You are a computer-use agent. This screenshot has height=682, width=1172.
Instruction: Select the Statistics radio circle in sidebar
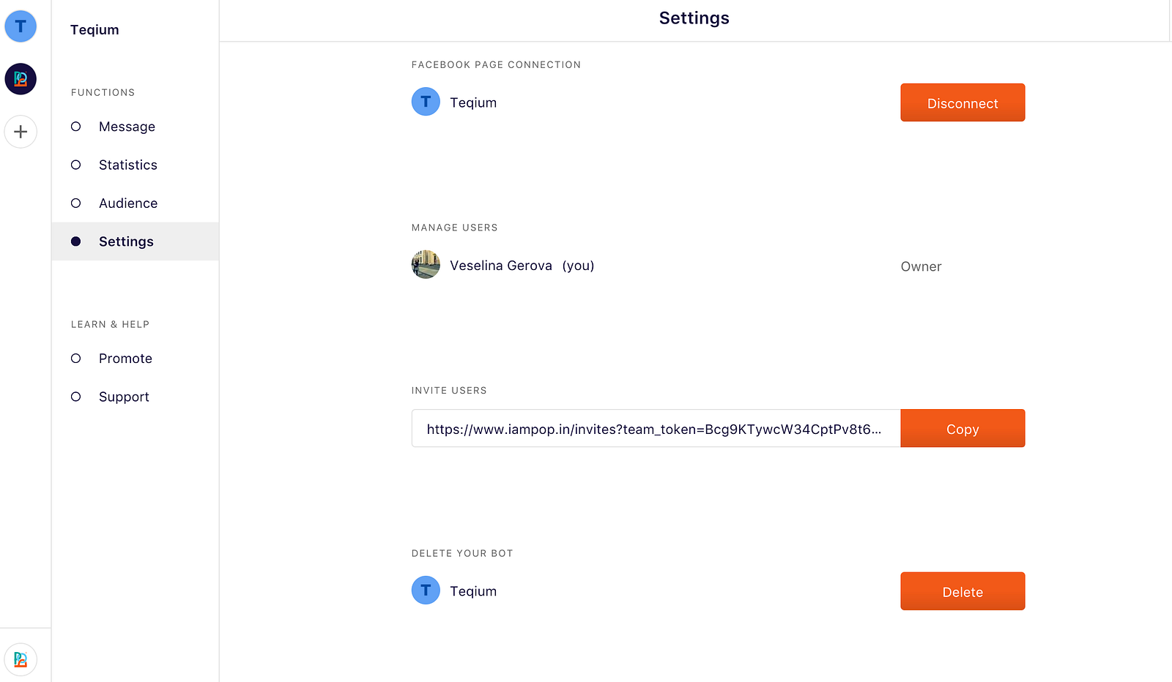click(75, 165)
